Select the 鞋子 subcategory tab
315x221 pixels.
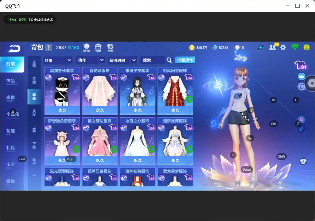pos(34,162)
